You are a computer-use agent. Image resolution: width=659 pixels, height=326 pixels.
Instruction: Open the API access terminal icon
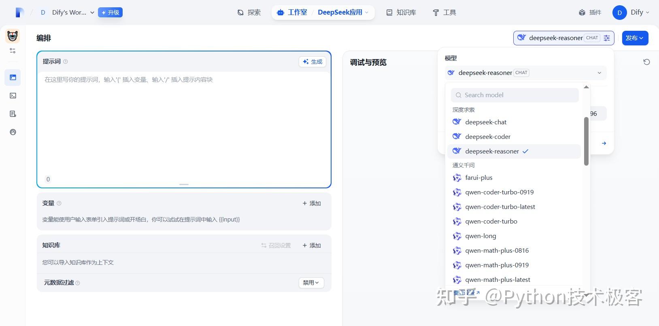(x=13, y=96)
